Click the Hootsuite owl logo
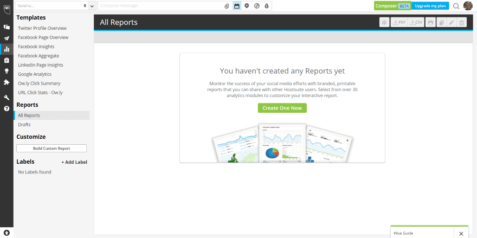This screenshot has width=477, height=238. coord(7,8)
